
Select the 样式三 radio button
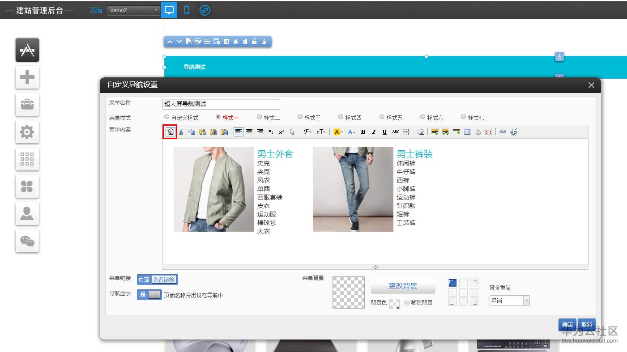coord(300,117)
